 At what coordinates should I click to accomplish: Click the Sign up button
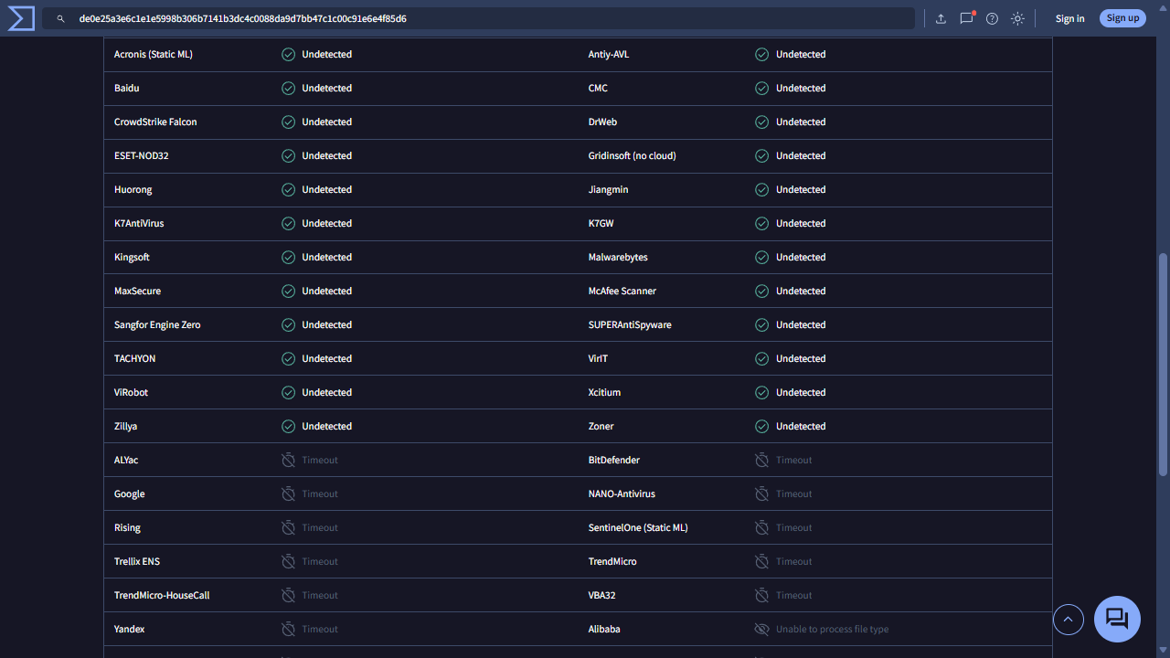pos(1122,18)
